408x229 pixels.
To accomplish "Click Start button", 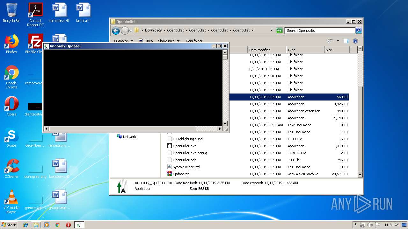I will (x=9, y=225).
